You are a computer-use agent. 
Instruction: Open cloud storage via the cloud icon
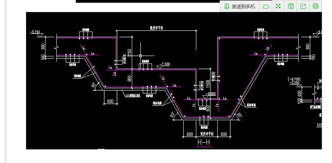tap(266, 6)
